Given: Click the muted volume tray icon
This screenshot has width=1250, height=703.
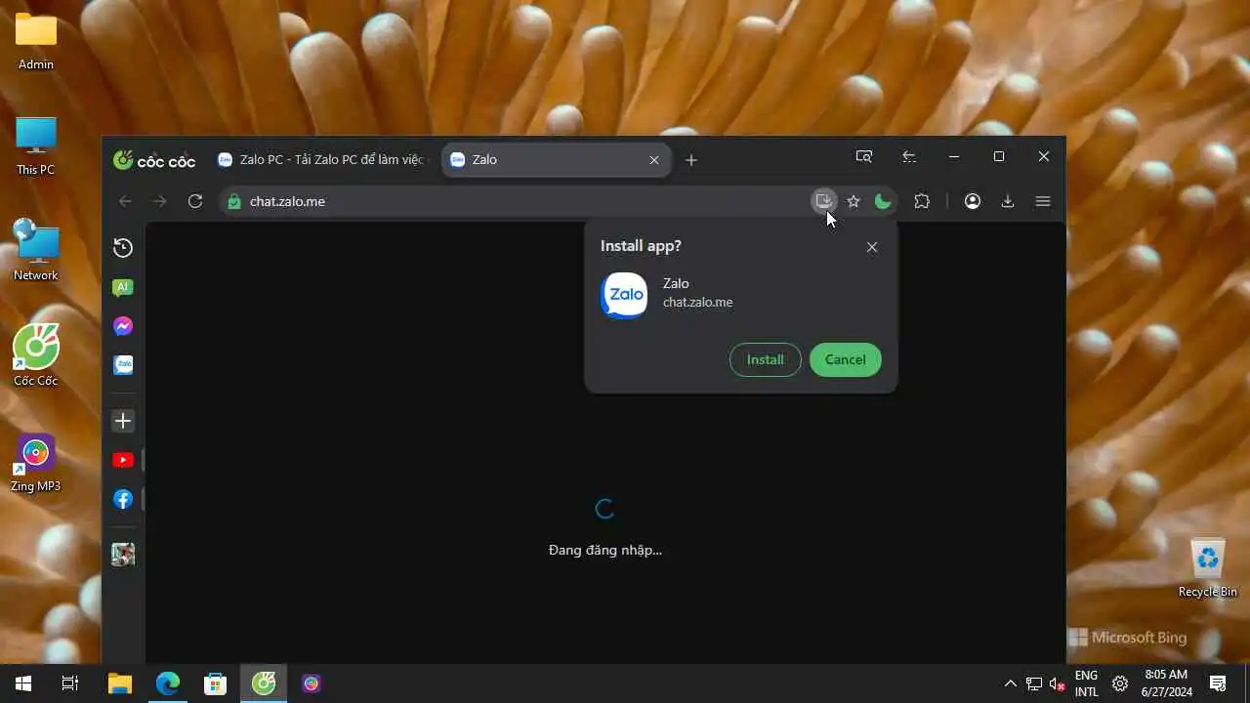Looking at the screenshot, I should (1057, 683).
